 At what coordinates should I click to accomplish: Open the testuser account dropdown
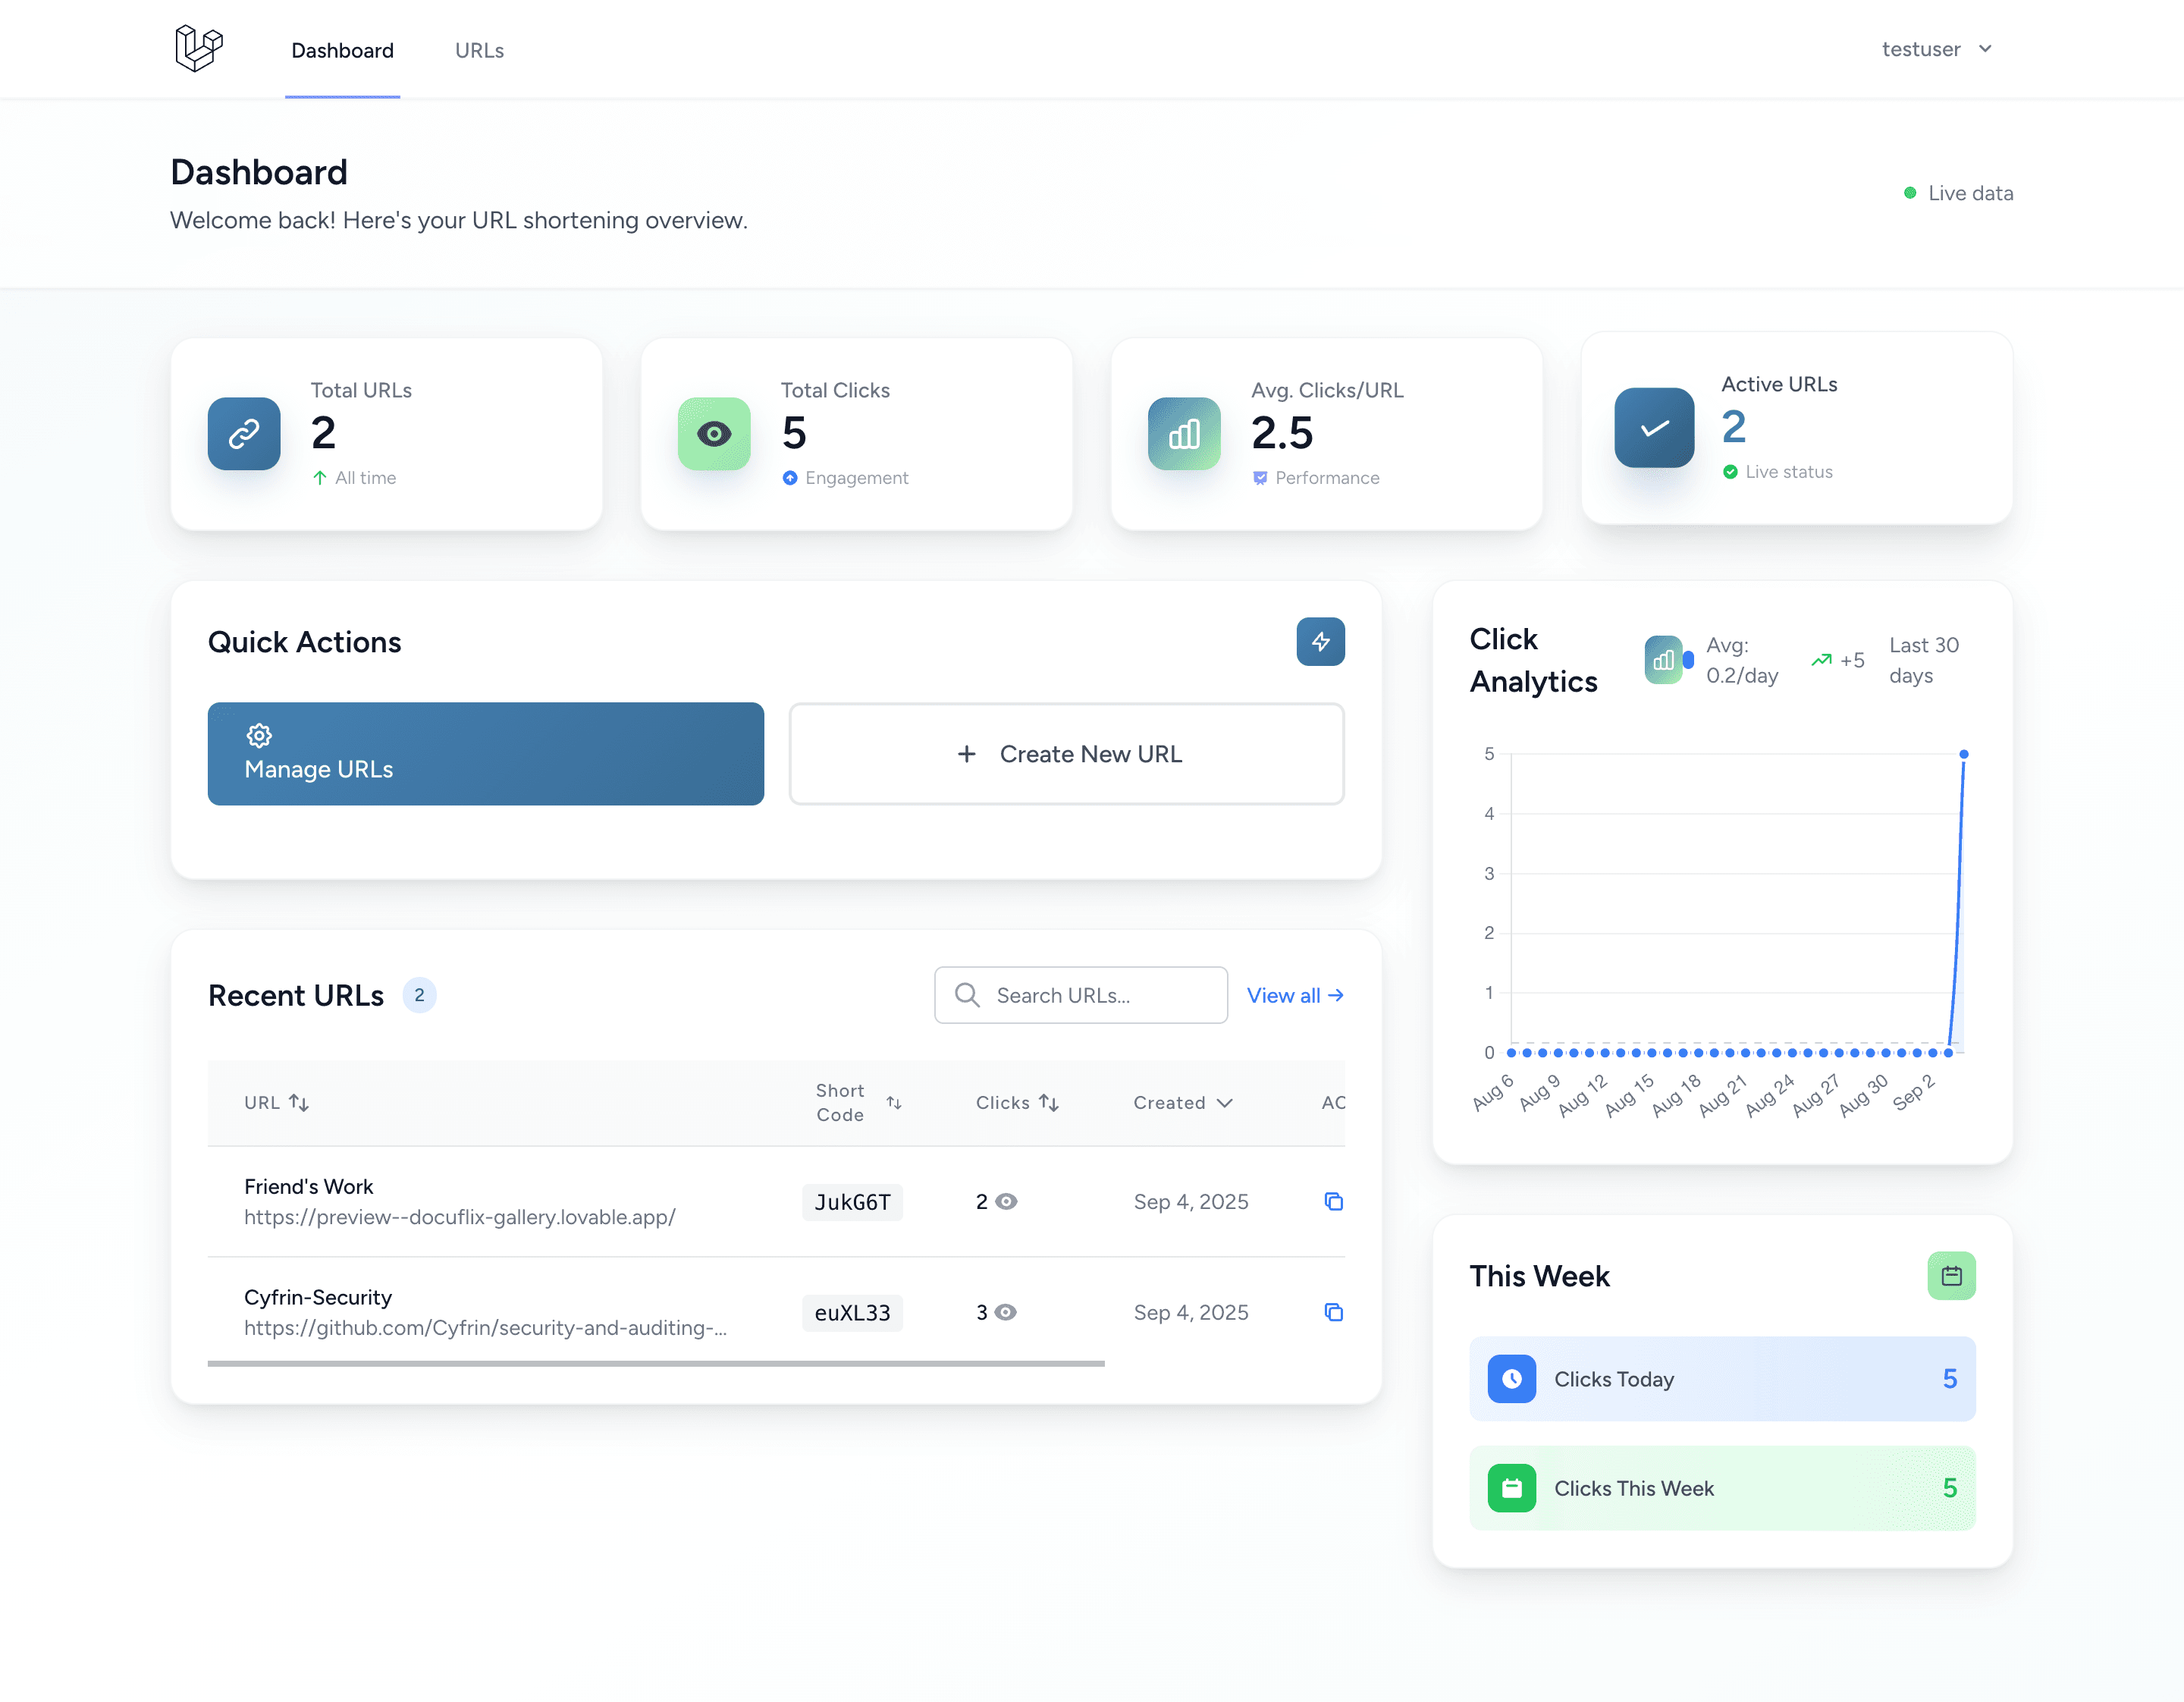(x=1936, y=48)
